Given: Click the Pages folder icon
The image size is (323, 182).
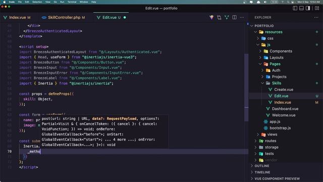Looking at the screenshot, I should pyautogui.click(x=266, y=64).
